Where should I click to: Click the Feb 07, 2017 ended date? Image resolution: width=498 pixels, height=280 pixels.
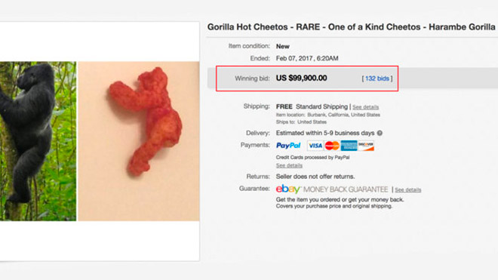[x=307, y=58]
